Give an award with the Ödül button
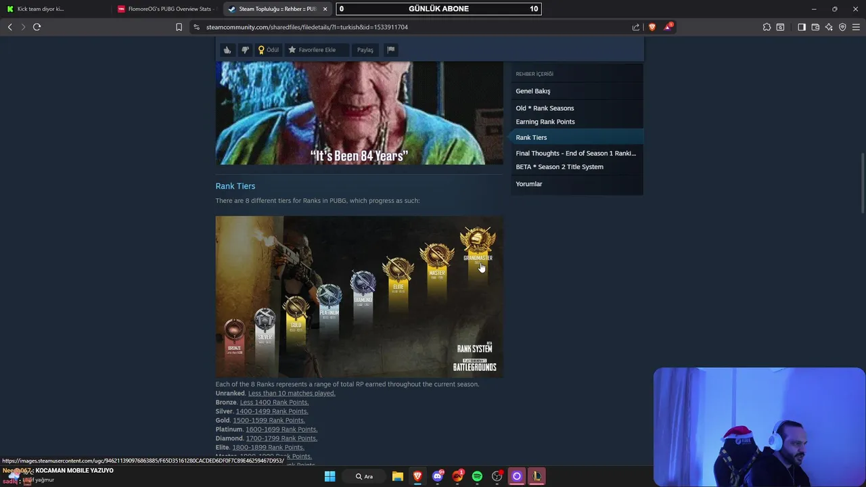Viewport: 866px width, 487px height. tap(269, 49)
